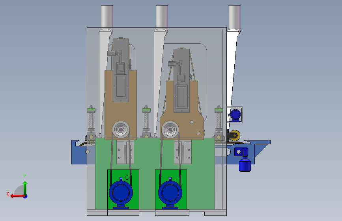Click the red X axis arrow of the triad
This screenshot has height=221, width=342.
pos(17,196)
